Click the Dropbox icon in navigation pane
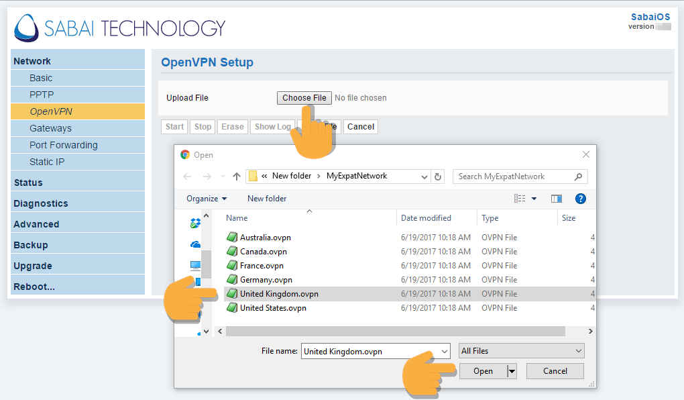 195,223
